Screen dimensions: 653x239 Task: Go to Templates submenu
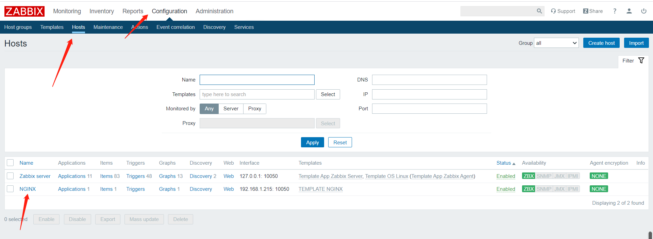[52, 27]
